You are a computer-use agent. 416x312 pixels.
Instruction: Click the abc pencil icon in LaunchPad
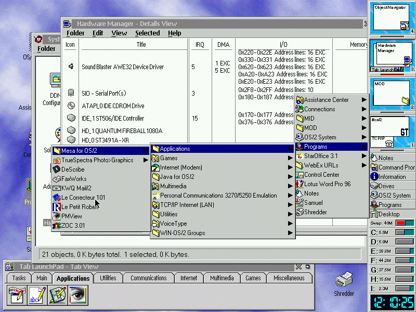coord(37,295)
